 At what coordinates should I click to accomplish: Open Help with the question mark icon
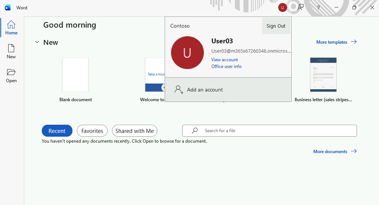click(319, 7)
